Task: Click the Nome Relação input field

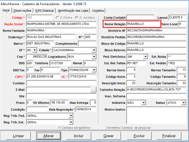Action: (x=143, y=24)
